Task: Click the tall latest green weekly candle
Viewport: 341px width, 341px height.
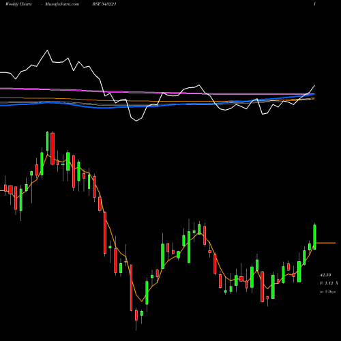Action: [314, 237]
